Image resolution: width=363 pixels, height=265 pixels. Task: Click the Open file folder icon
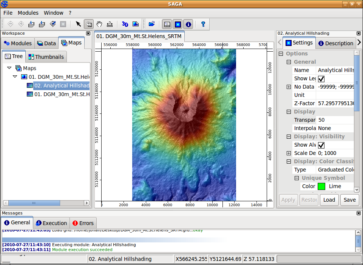(152, 24)
